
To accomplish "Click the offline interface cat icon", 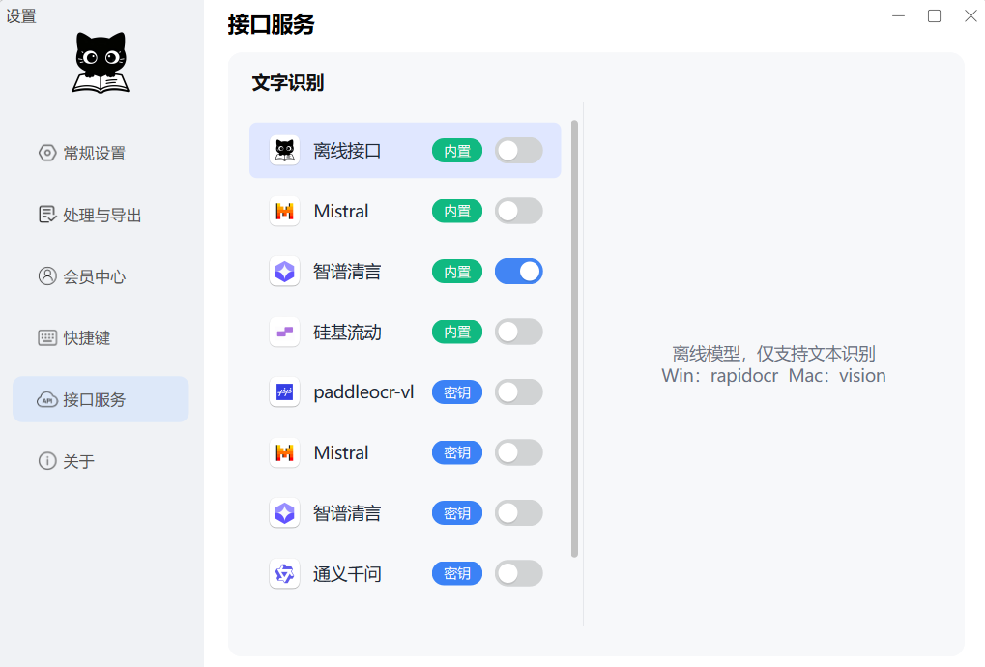I will click(x=284, y=151).
